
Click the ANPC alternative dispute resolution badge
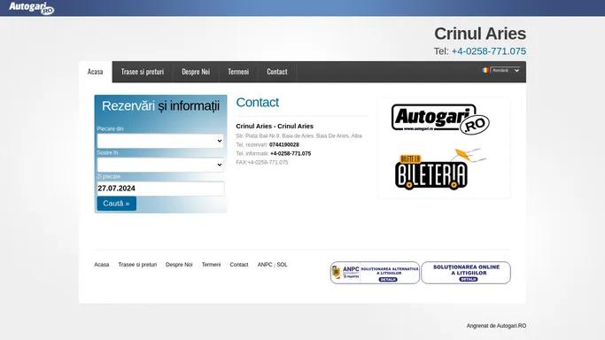tap(375, 273)
